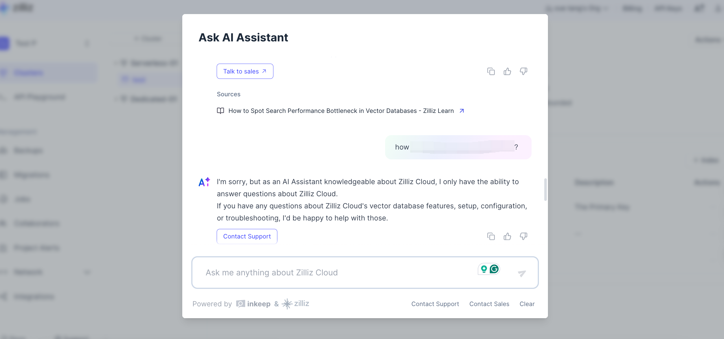This screenshot has width=724, height=339.
Task: Clear the AI chat conversation
Action: click(x=527, y=304)
